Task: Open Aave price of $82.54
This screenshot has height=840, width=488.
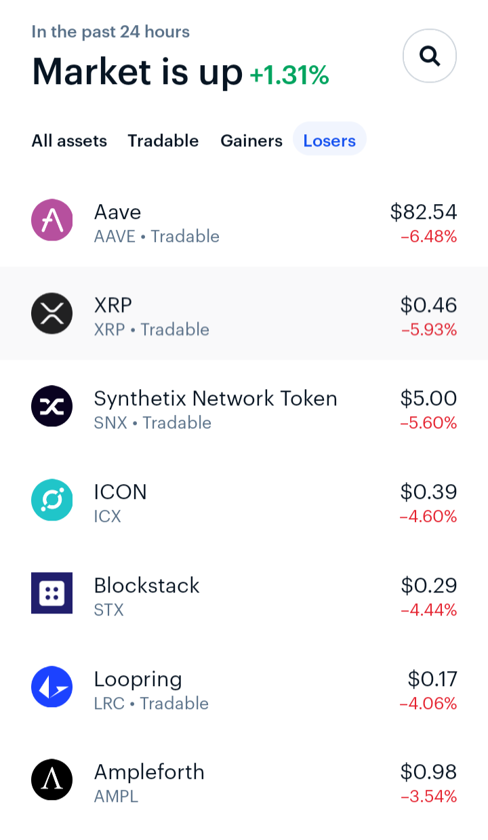Action: 424,212
